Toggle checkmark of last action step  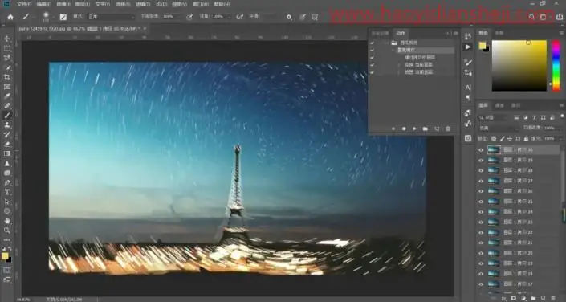tap(373, 72)
